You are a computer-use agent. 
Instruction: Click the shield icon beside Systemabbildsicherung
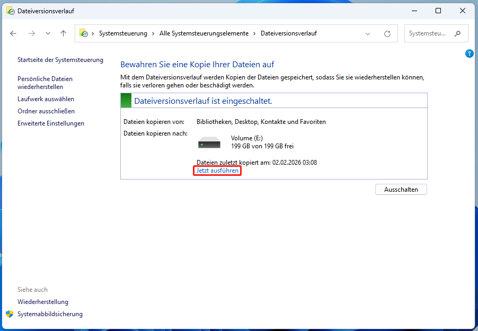click(10, 314)
